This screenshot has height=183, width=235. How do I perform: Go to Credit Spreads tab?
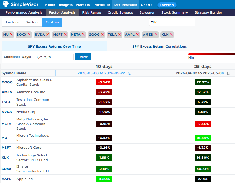(x=120, y=12)
